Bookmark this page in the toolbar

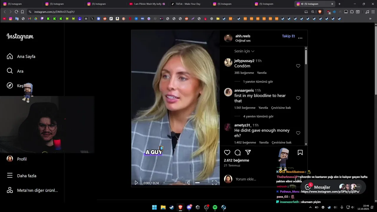point(22,12)
